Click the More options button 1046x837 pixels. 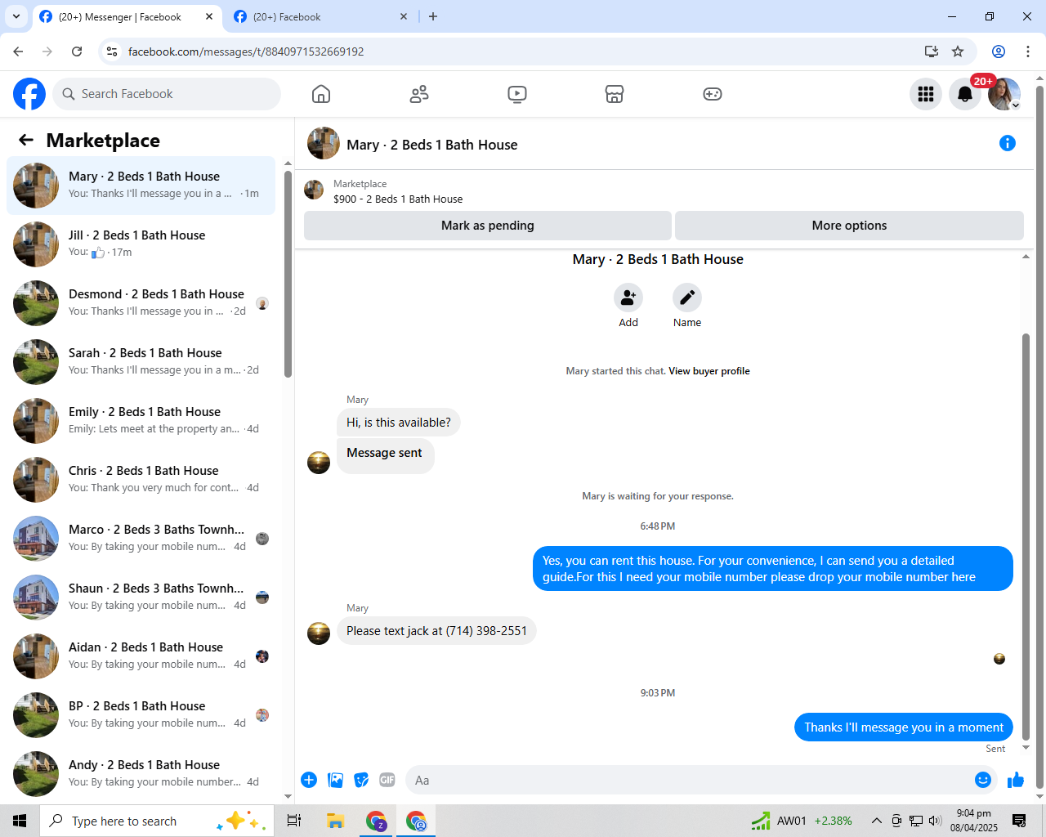[x=849, y=226]
